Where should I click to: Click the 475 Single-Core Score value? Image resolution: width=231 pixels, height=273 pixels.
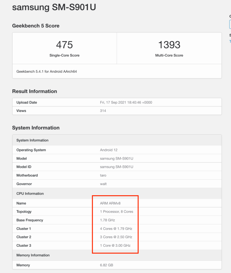pyautogui.click(x=65, y=45)
